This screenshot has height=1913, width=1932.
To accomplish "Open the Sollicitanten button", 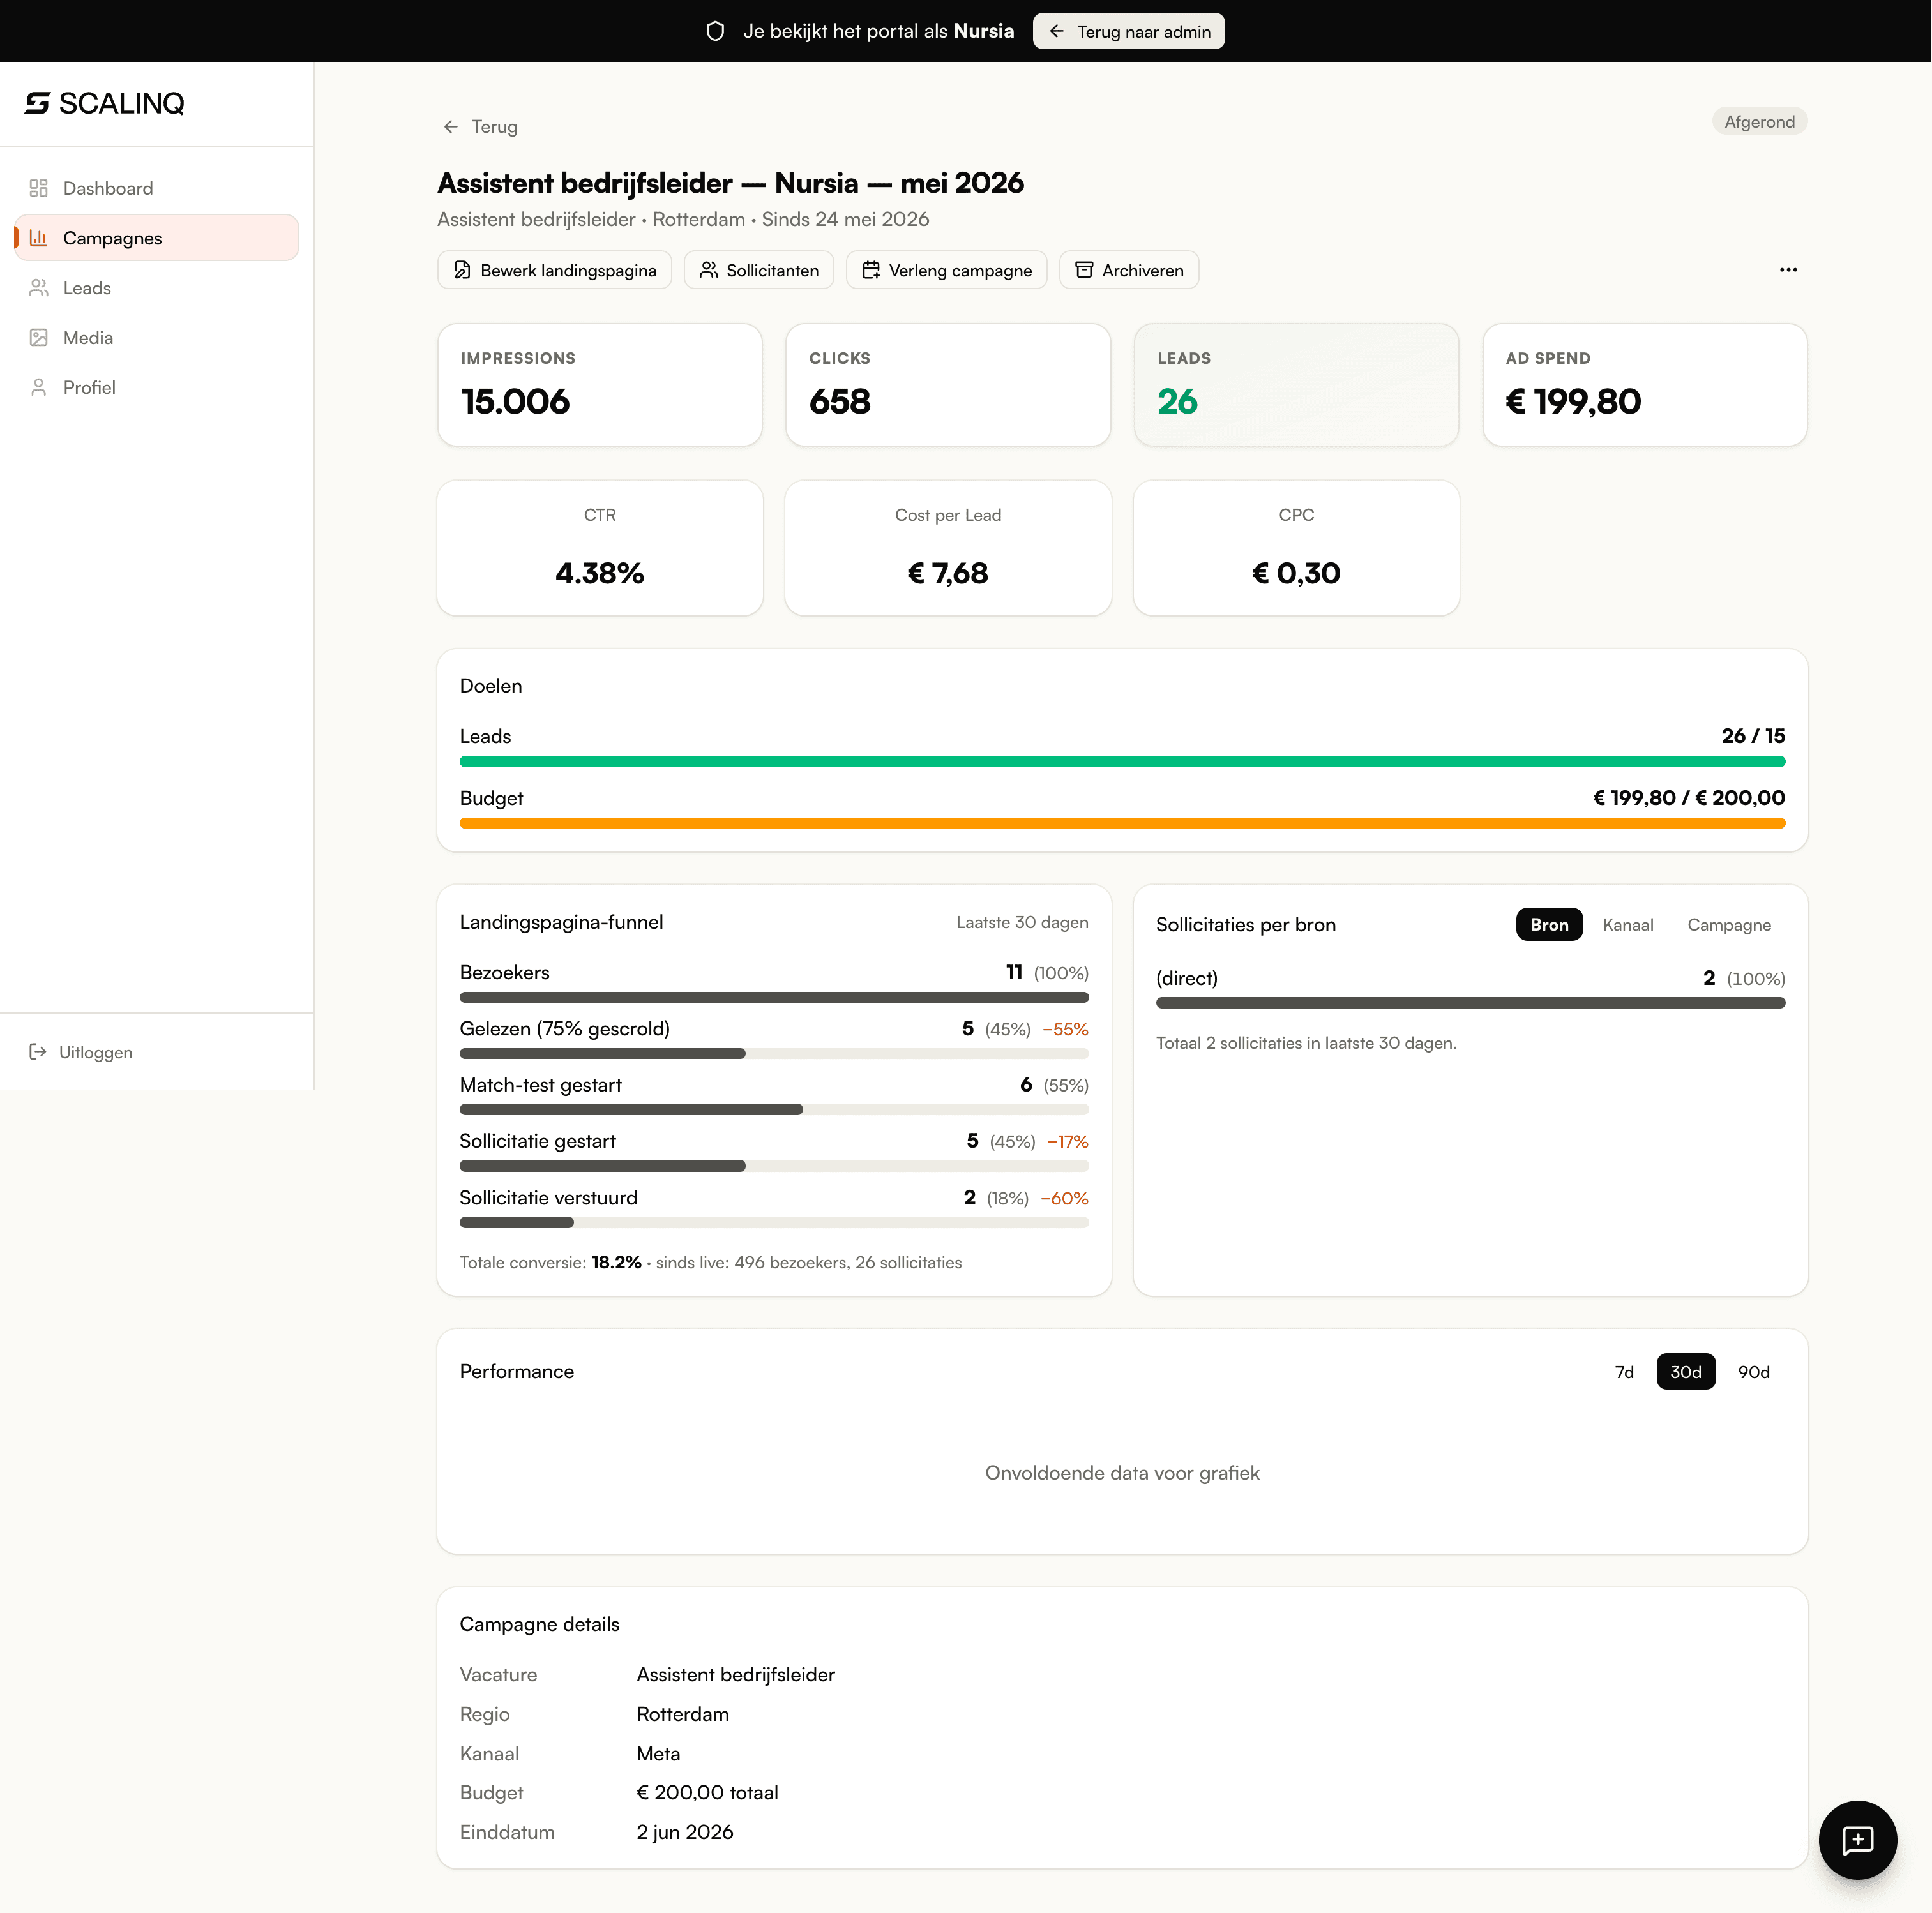I will 759,270.
